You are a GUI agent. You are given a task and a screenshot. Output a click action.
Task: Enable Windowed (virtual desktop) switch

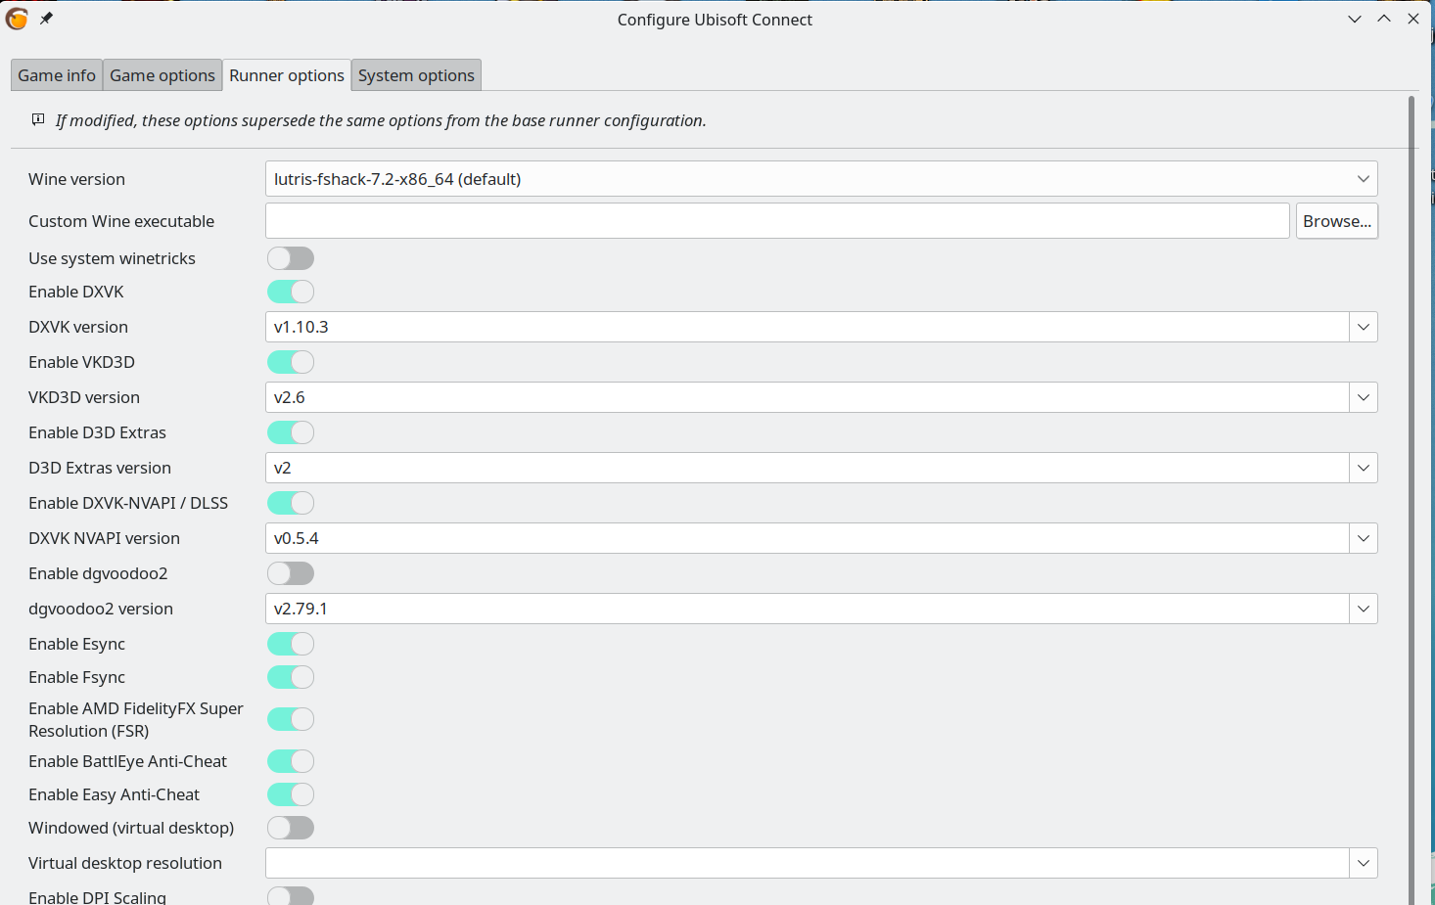pyautogui.click(x=291, y=828)
